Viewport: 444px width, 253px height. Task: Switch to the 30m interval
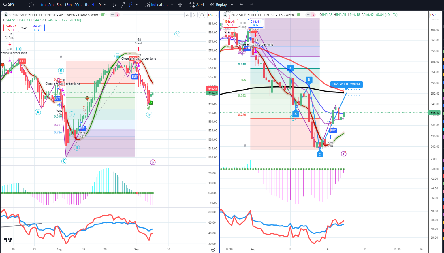pos(78,5)
